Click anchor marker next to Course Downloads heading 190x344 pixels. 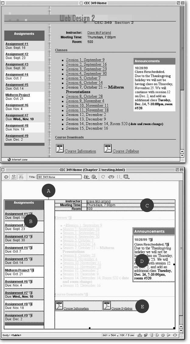click(x=86, y=294)
